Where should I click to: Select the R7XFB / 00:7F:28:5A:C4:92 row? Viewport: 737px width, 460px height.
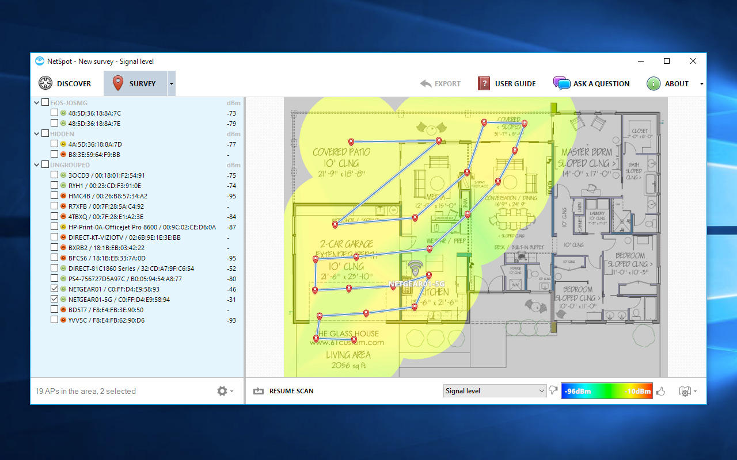tap(138, 206)
